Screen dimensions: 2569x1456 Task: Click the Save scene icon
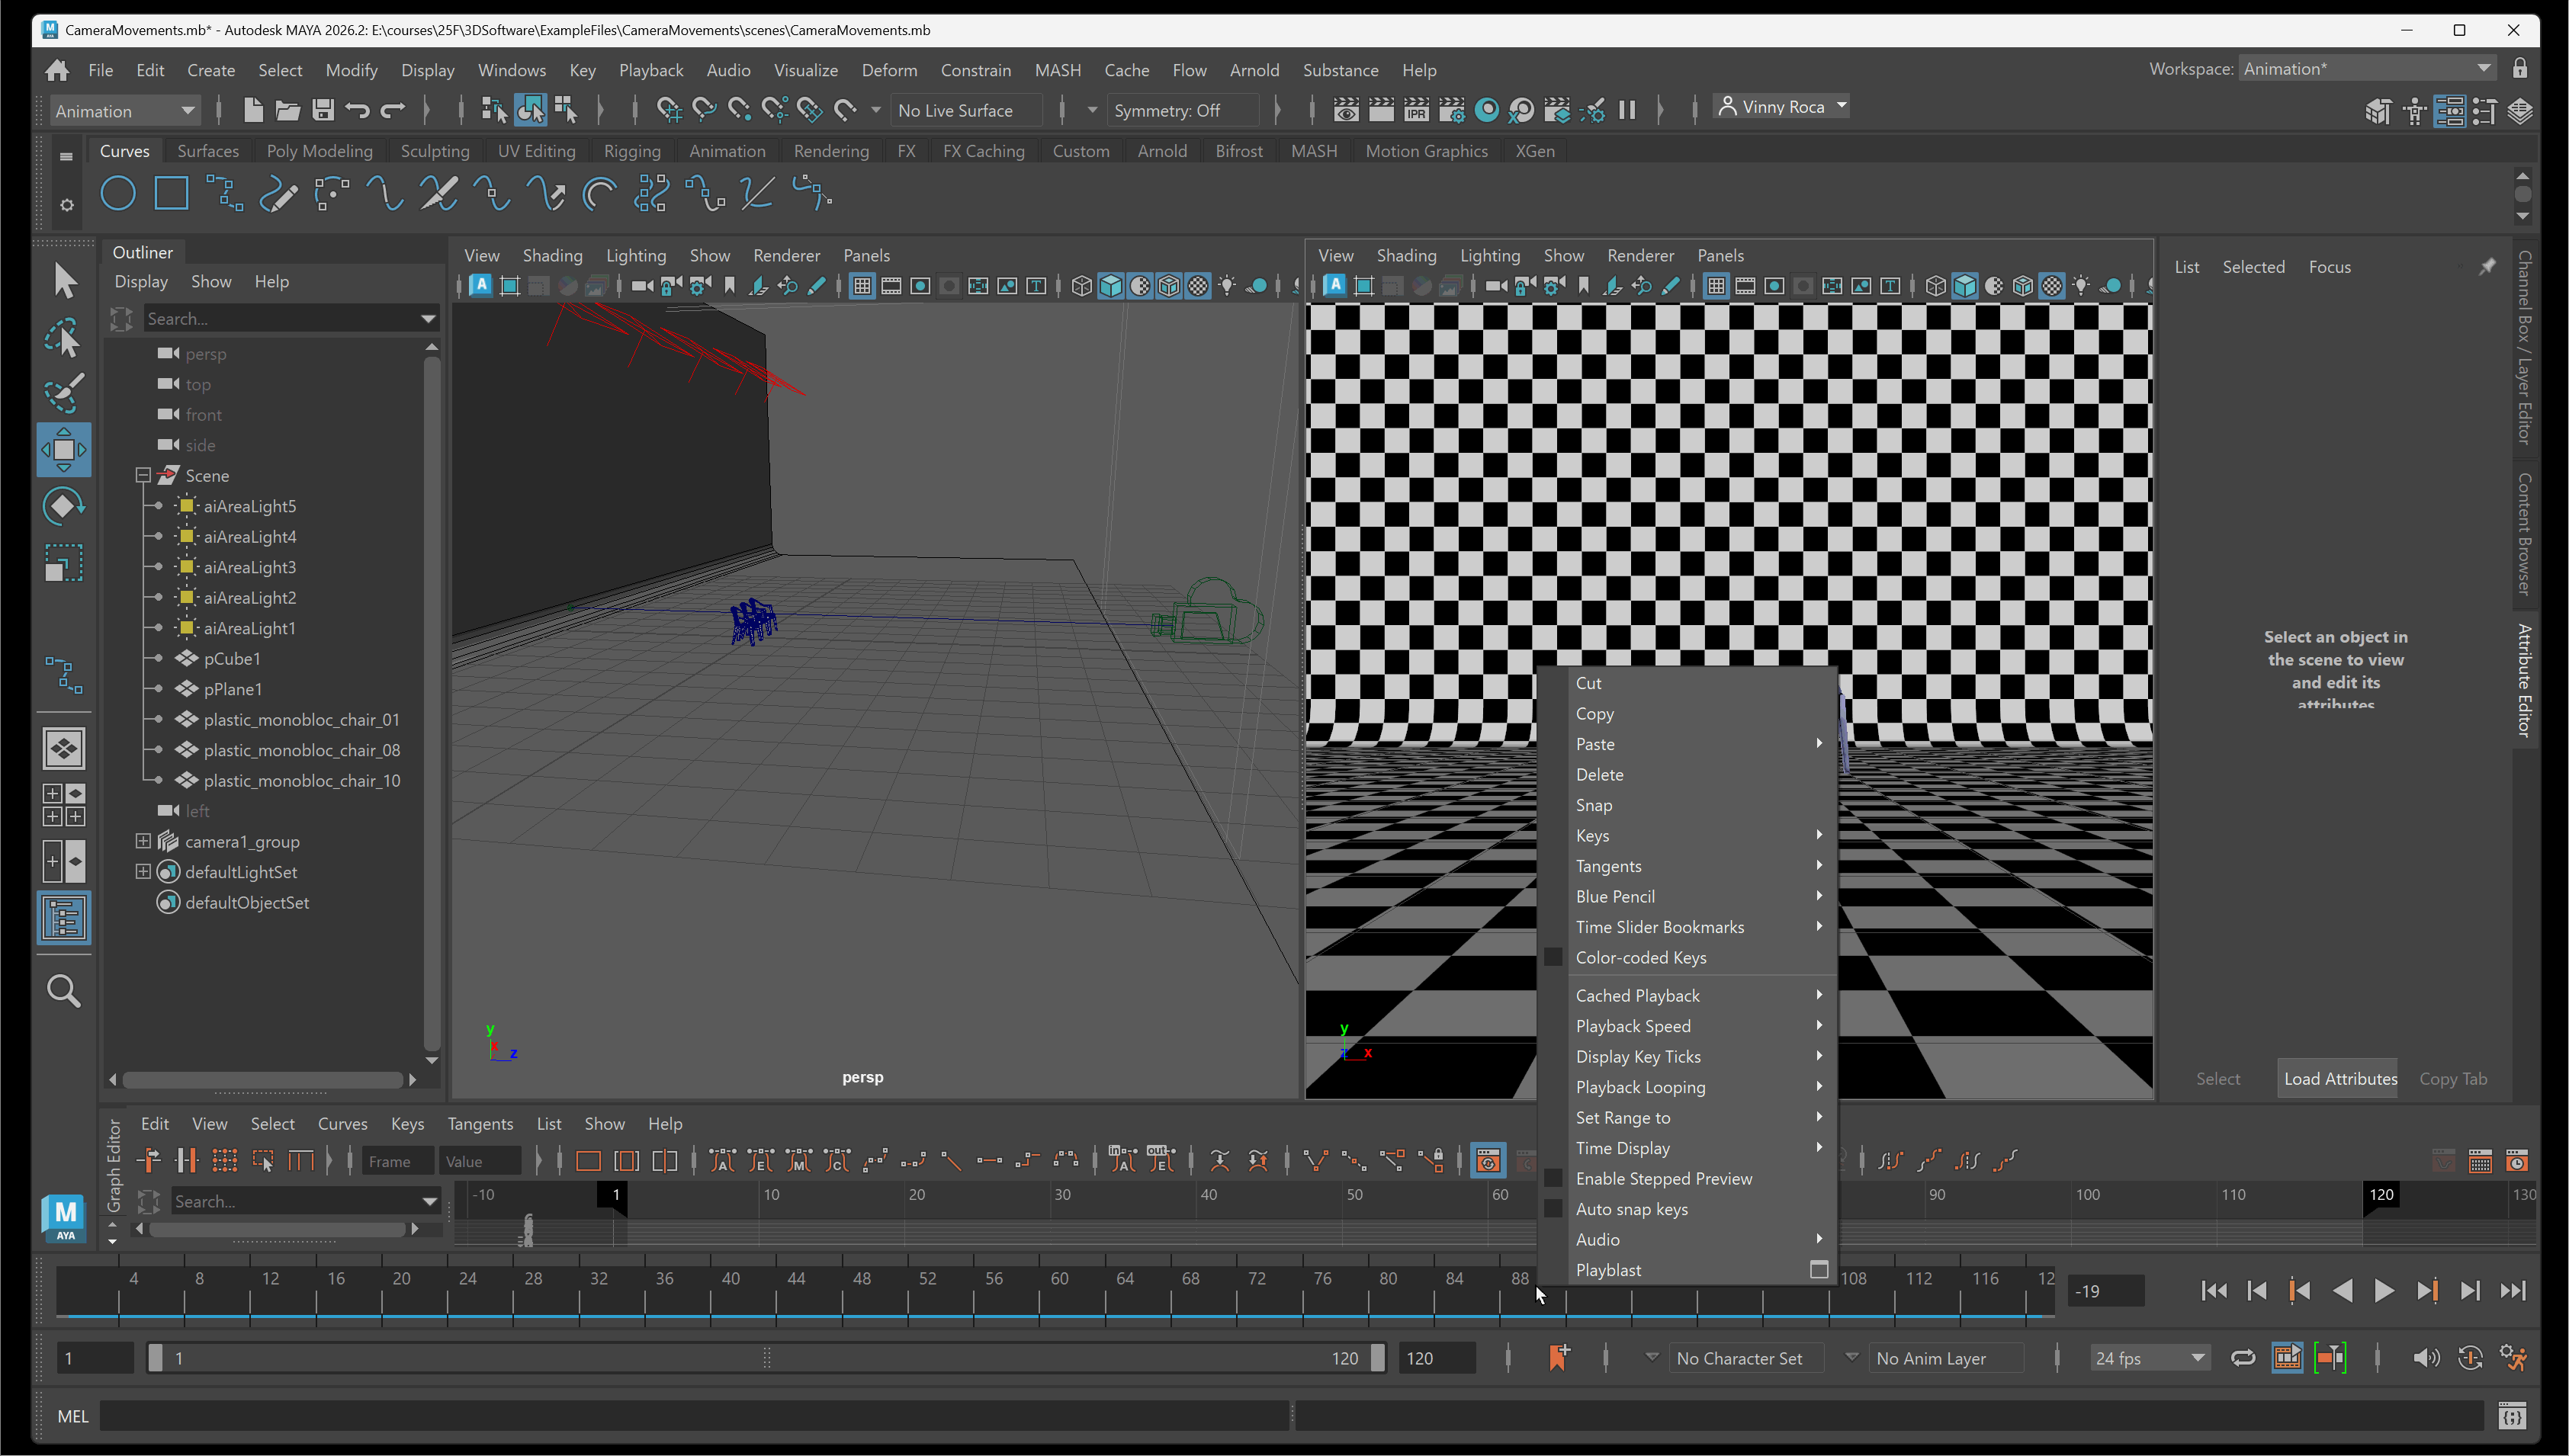tap(322, 110)
